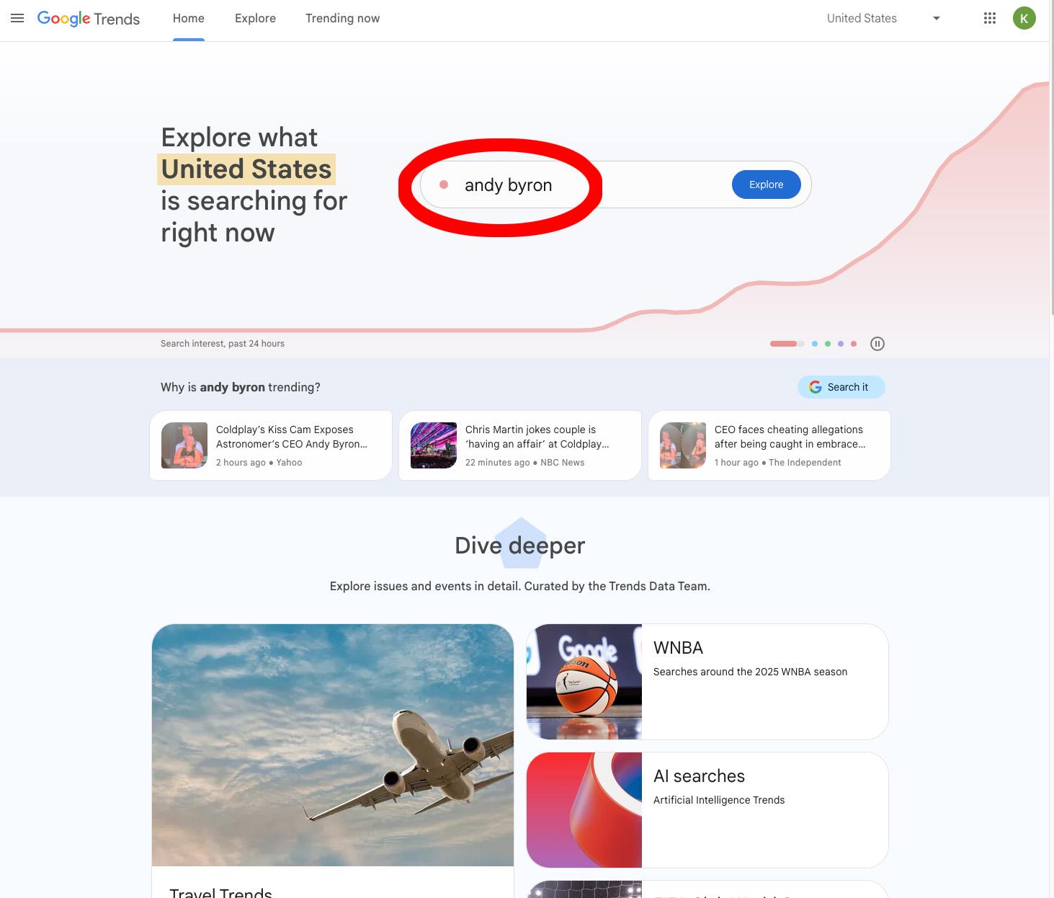This screenshot has height=898, width=1054.
Task: Open the AI searches card
Action: (x=707, y=810)
